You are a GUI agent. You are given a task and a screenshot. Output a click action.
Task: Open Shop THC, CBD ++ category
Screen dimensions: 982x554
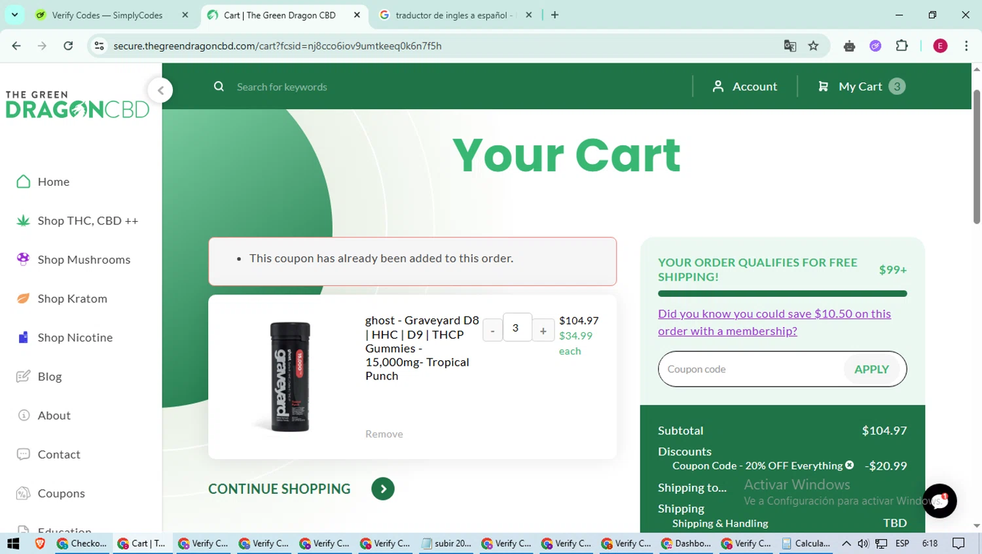click(78, 221)
